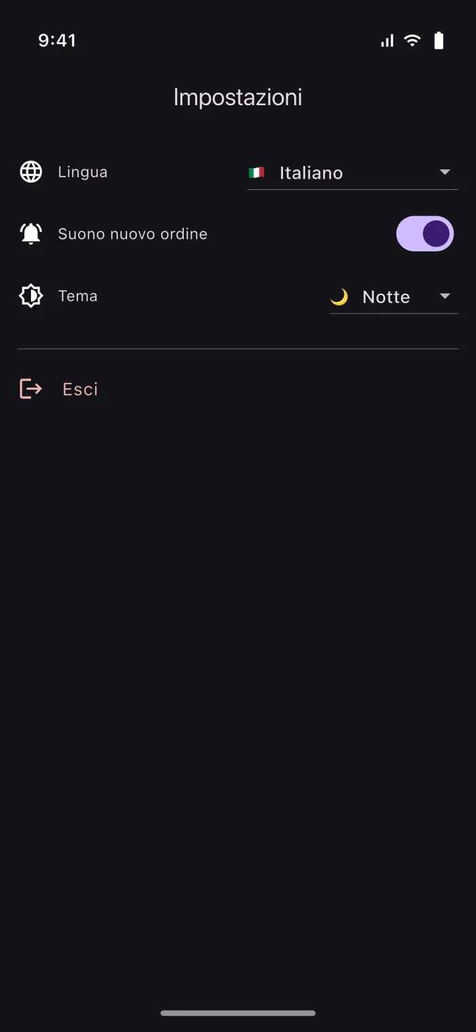Screen dimensions: 476x1032
Task: Tap the cellular signal bars icon
Action: click(387, 41)
